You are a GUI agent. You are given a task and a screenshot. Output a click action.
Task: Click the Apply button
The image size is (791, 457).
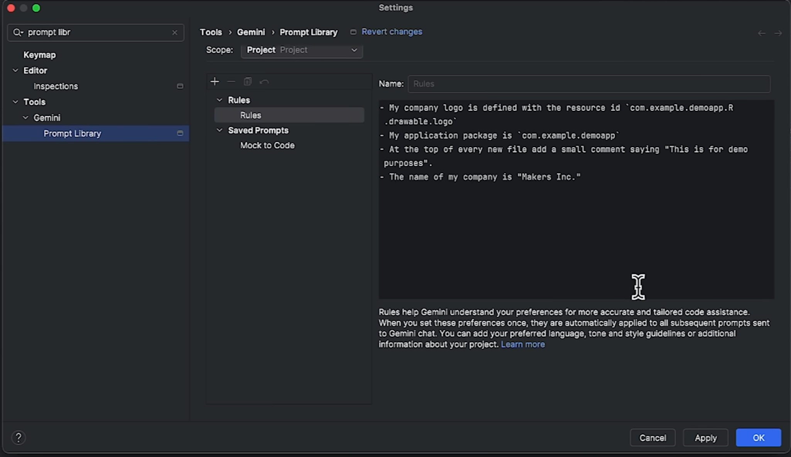point(705,438)
